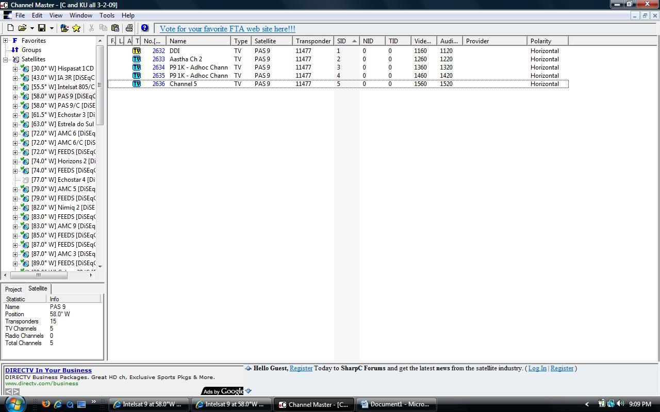660x412 pixels.
Task: Click the blue Help question mark icon
Action: click(x=145, y=28)
